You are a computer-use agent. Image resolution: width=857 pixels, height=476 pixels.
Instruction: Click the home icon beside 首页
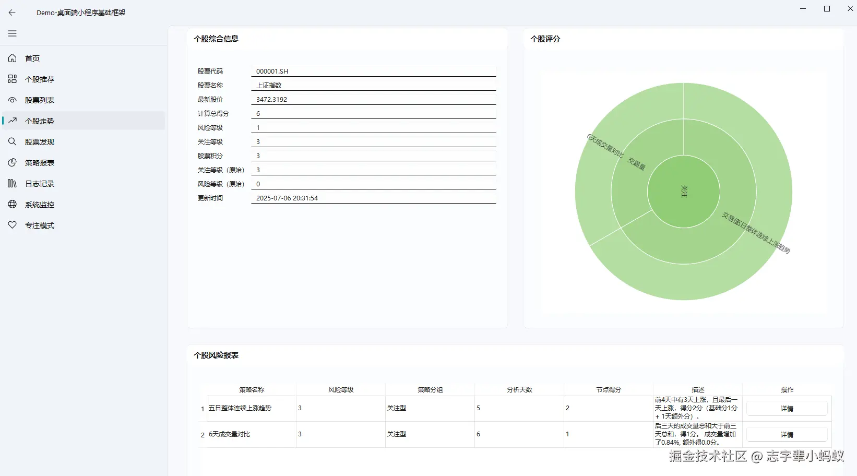tap(12, 58)
